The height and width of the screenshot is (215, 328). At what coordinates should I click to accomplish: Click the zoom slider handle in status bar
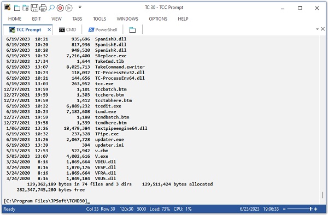pos(311,209)
